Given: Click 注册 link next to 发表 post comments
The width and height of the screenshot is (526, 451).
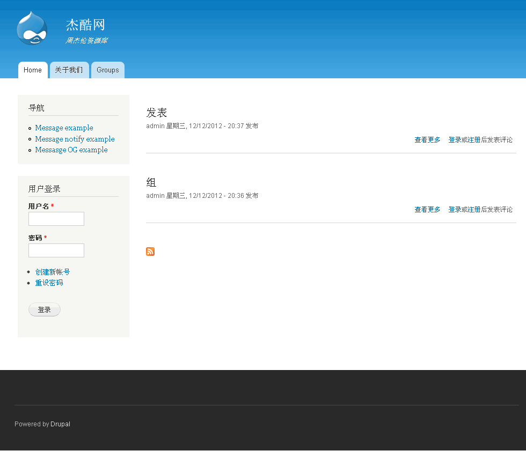Looking at the screenshot, I should coord(474,139).
